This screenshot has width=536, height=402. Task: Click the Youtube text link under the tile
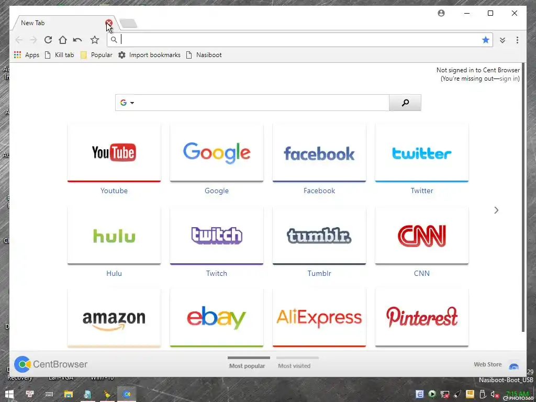click(114, 191)
